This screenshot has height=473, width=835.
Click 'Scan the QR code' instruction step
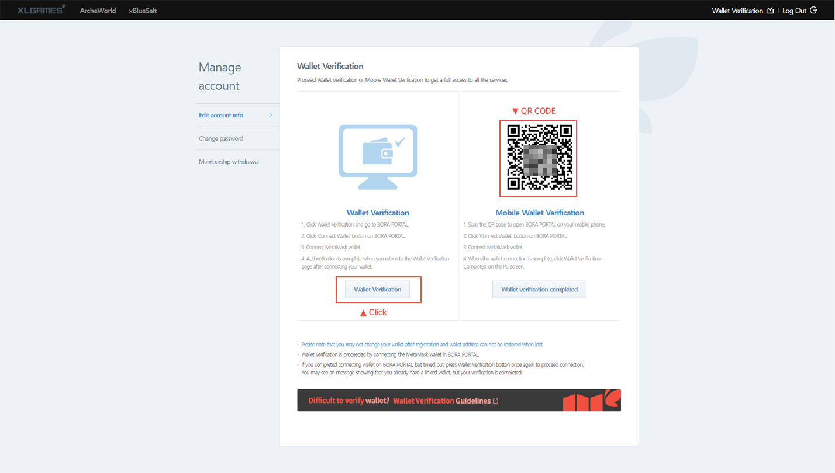click(534, 224)
